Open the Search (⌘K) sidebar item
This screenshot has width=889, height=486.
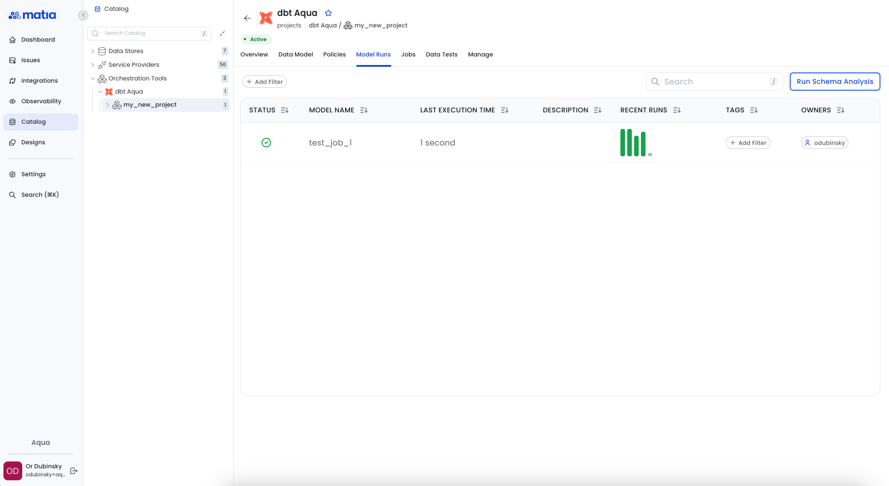click(x=40, y=195)
